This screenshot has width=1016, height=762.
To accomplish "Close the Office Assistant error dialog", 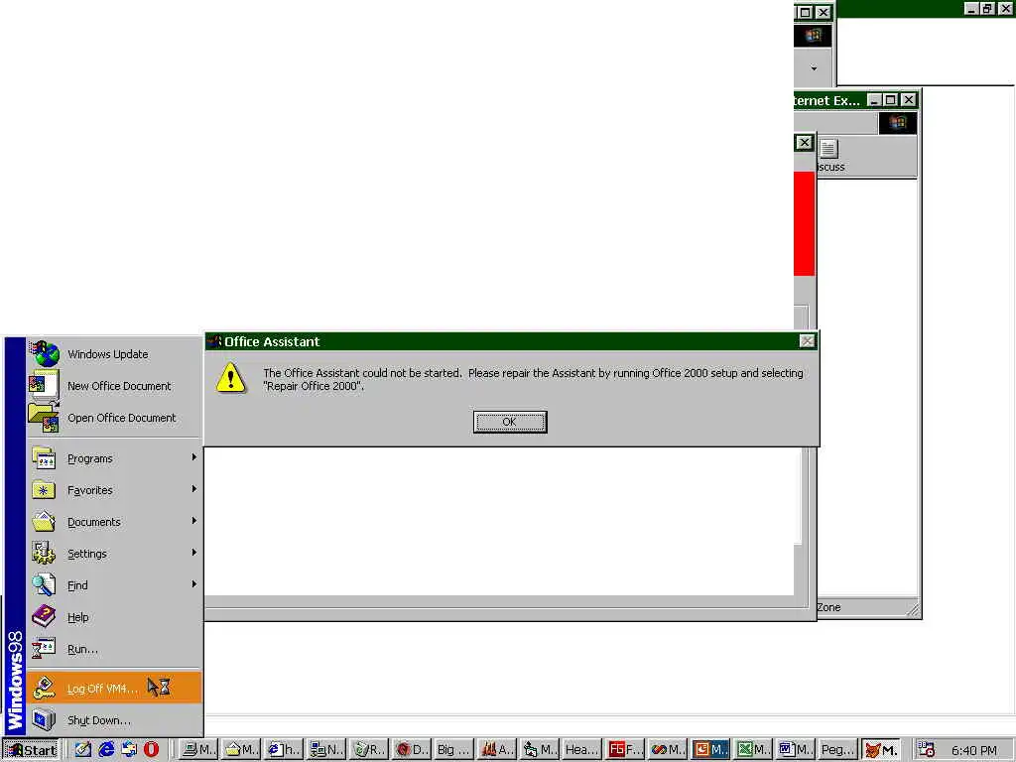I will [x=807, y=341].
